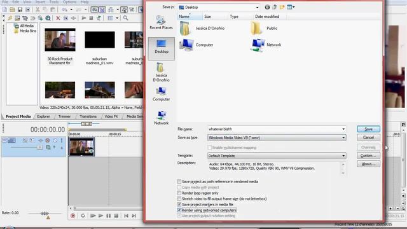
Task: Start preview of selected media in Project Media
Action: (x=83, y=18)
